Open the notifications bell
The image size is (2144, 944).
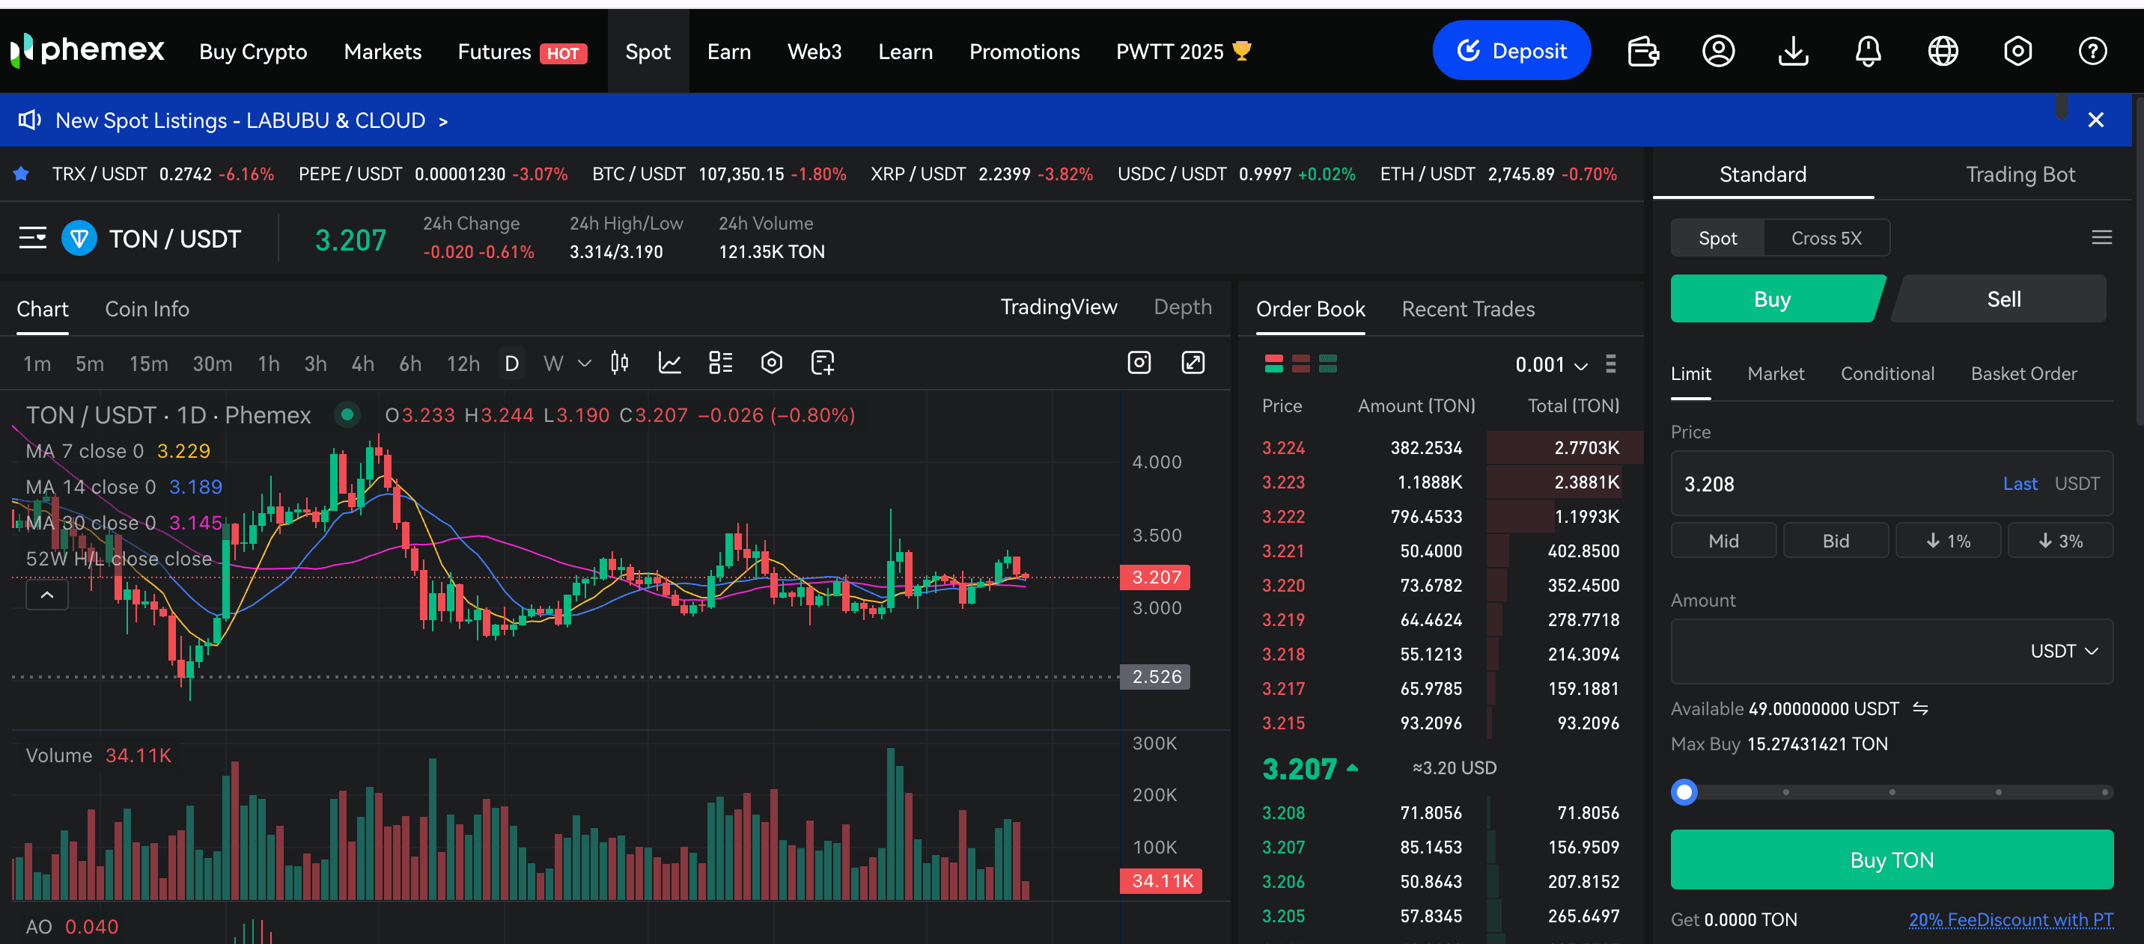click(x=1868, y=52)
